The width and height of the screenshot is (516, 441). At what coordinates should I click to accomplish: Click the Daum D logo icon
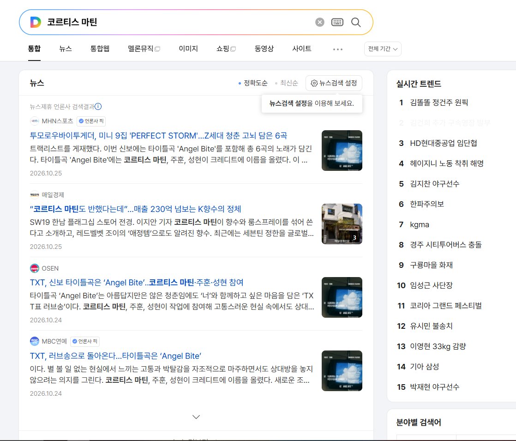(36, 22)
